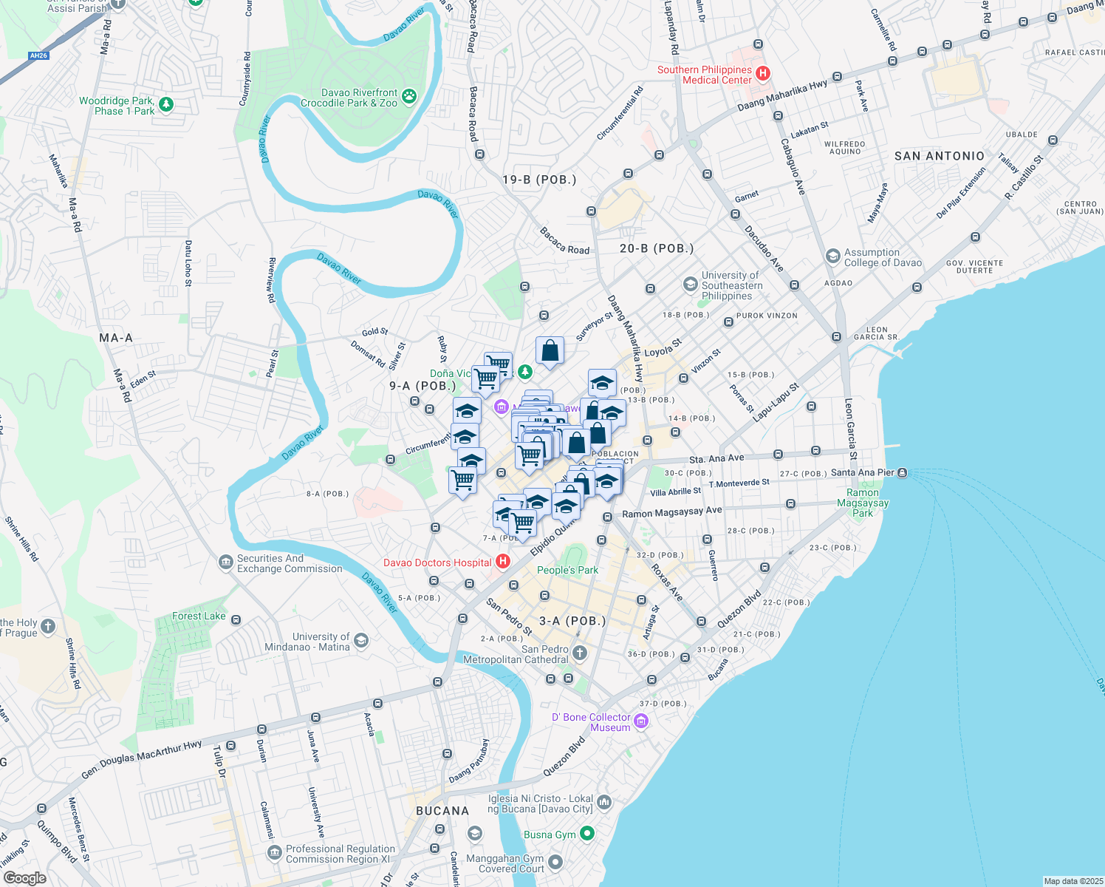The width and height of the screenshot is (1105, 887).
Task: Click the Sta. Ana Ave street label
Action: tap(716, 458)
